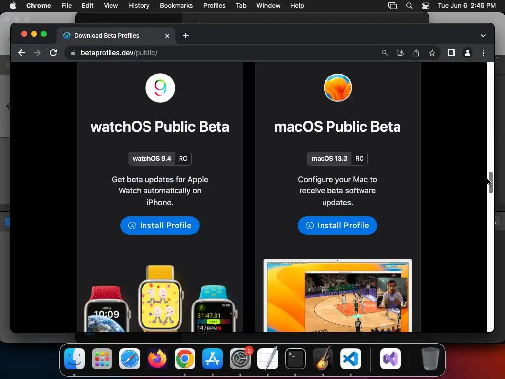
Task: Click Google Chrome in the Dock
Action: pos(185,359)
